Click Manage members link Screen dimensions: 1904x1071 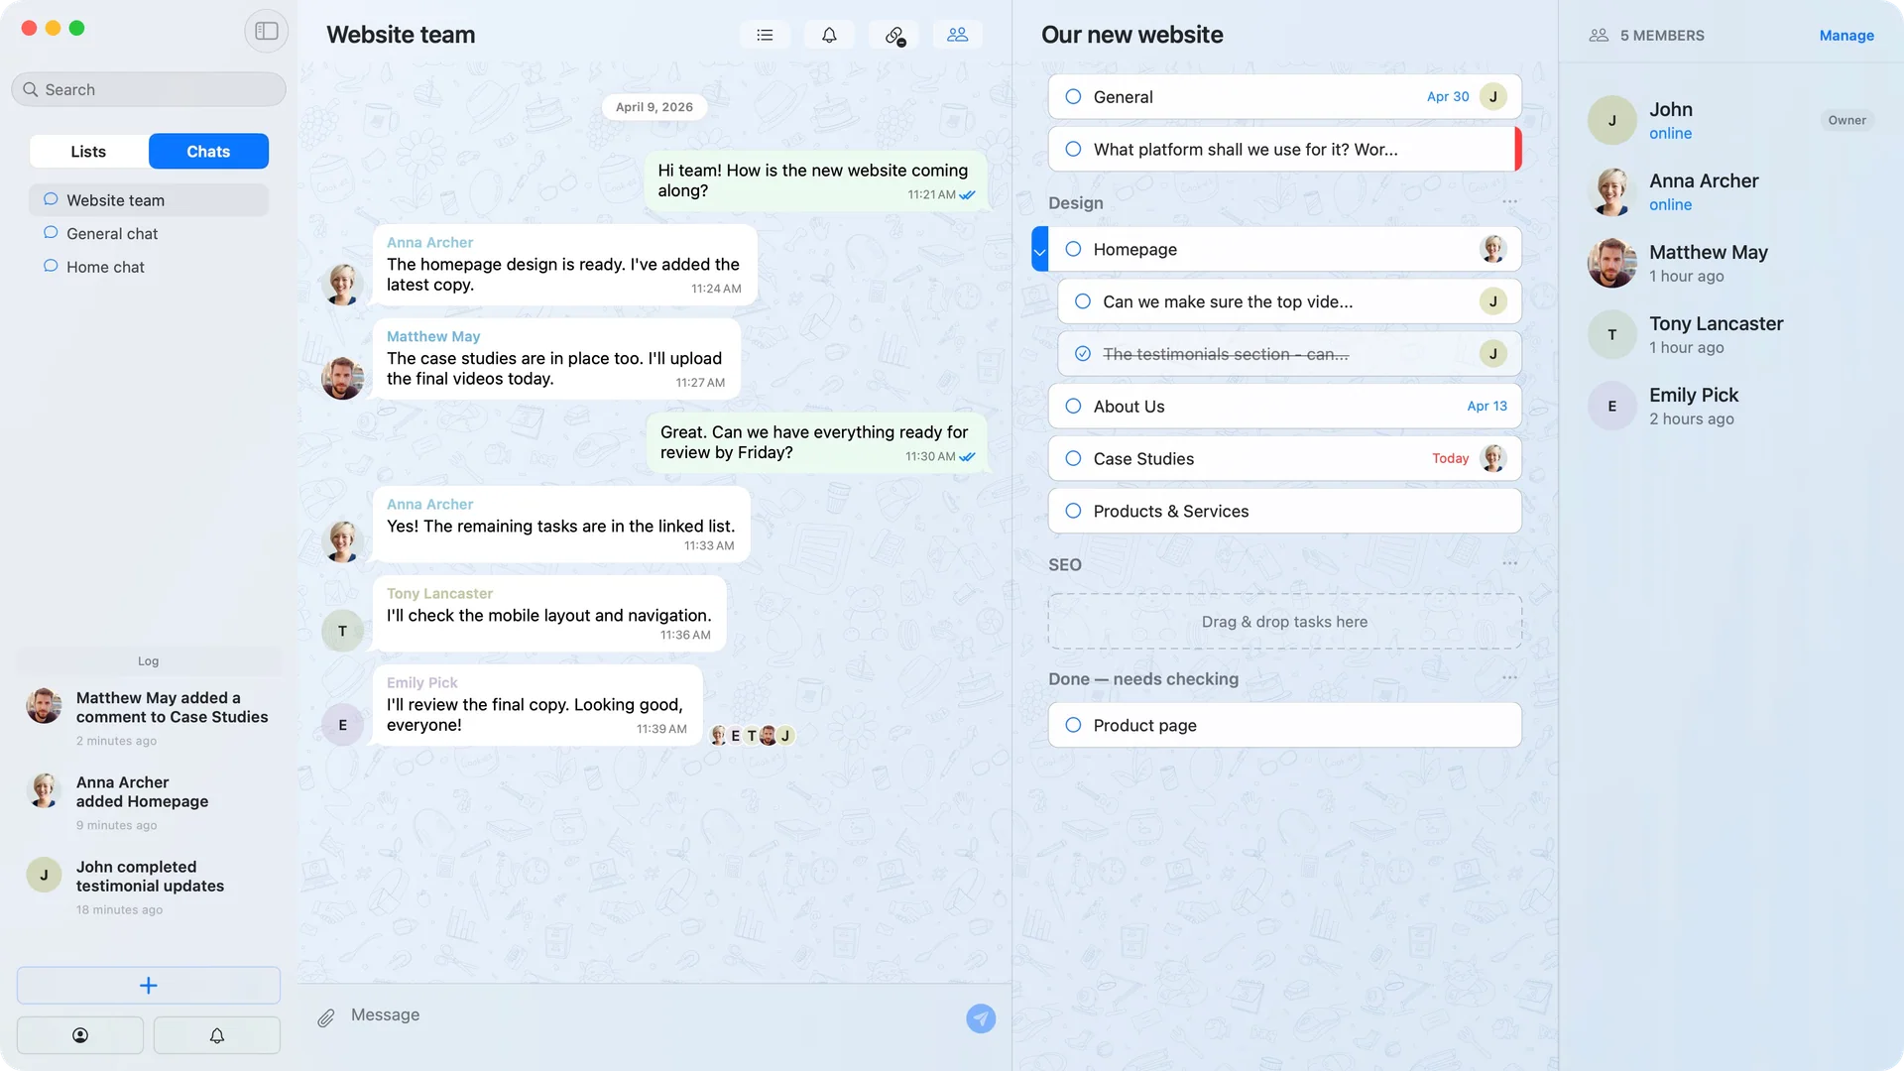(x=1845, y=35)
